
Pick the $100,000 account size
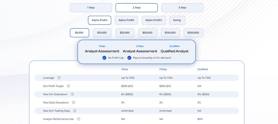point(170,33)
